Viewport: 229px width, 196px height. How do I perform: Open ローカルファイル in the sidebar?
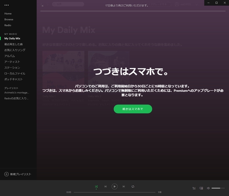click(15, 74)
